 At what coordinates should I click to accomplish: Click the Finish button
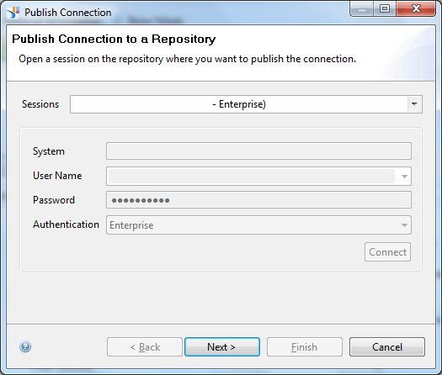tap(305, 347)
